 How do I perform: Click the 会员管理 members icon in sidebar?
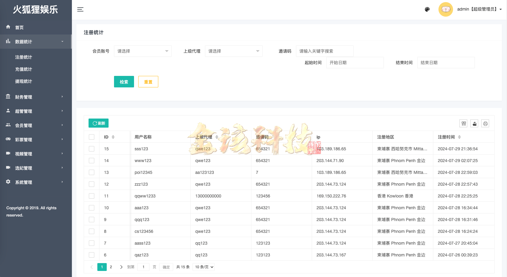tap(8, 125)
